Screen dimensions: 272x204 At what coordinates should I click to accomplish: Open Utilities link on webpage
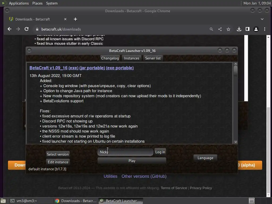click(110, 176)
